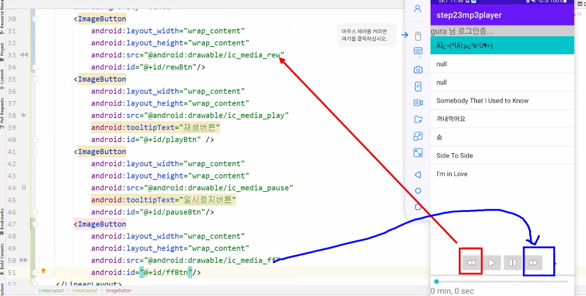Screen dimensions: 586x296
Task: Collapse the ImageButton block at line 41
Action: pos(35,152)
